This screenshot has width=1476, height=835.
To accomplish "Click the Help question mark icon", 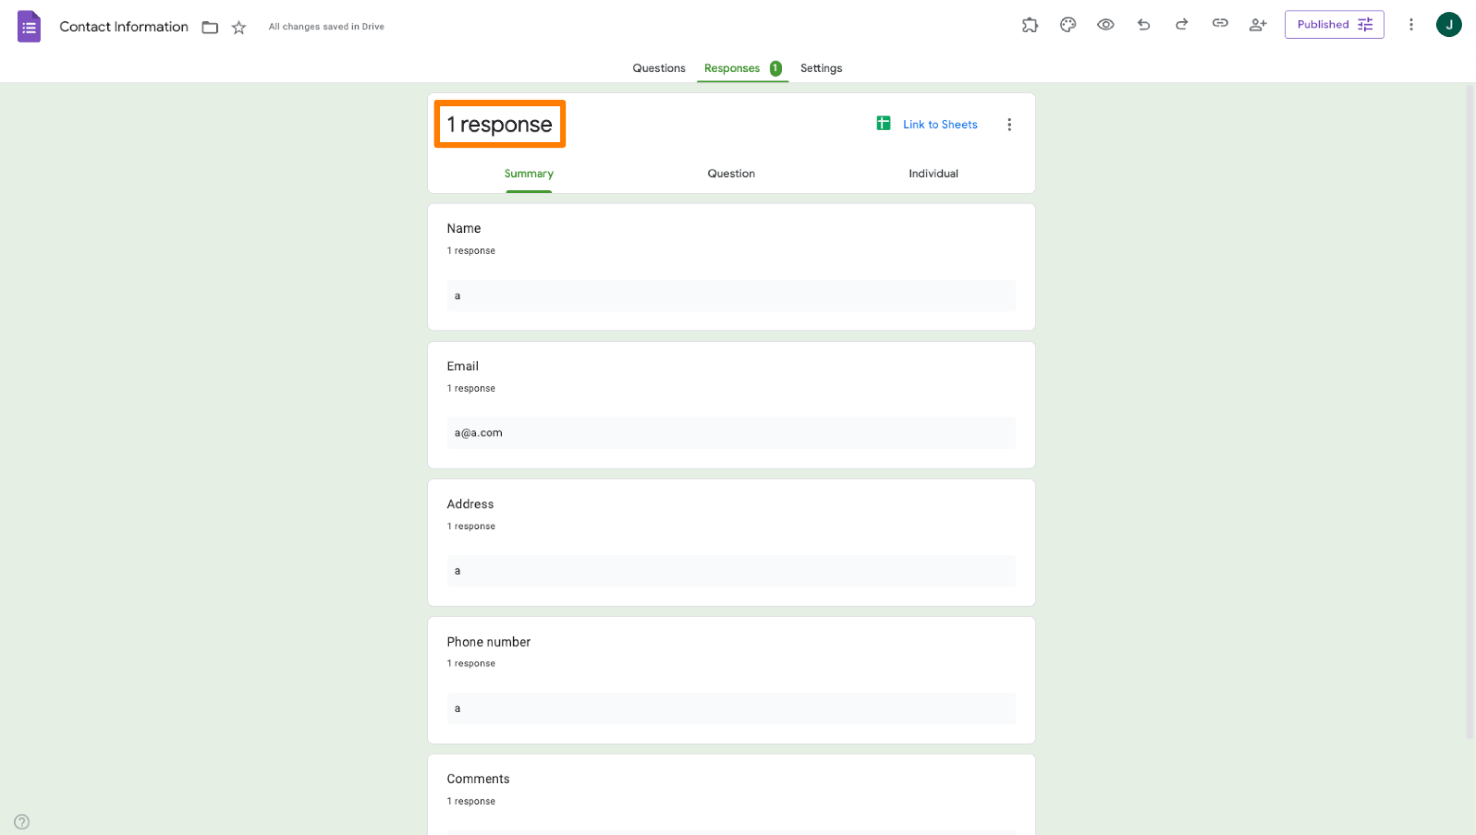I will pyautogui.click(x=22, y=821).
